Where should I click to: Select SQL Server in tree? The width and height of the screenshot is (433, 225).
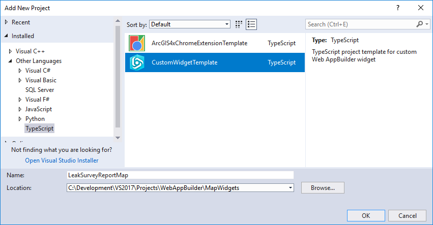pos(40,90)
